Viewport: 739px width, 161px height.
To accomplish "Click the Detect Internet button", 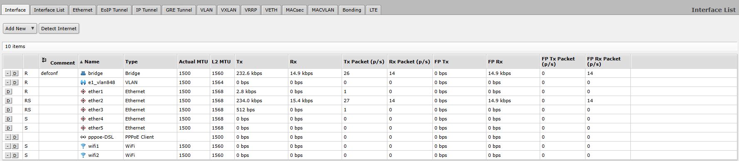I will click(x=59, y=29).
